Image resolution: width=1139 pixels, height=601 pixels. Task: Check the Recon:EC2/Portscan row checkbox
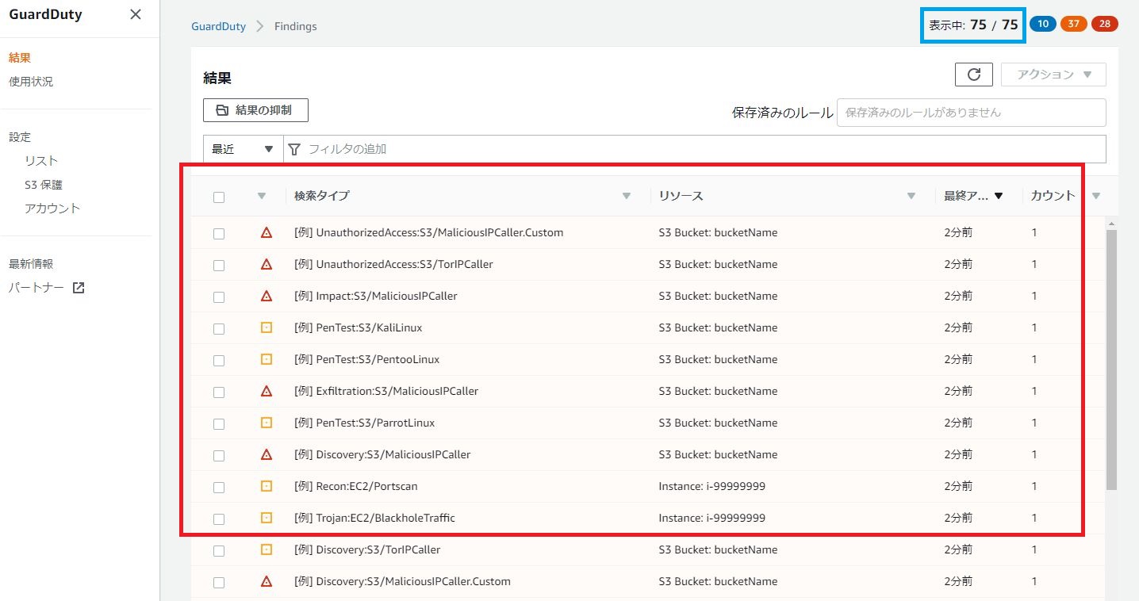[x=219, y=488]
